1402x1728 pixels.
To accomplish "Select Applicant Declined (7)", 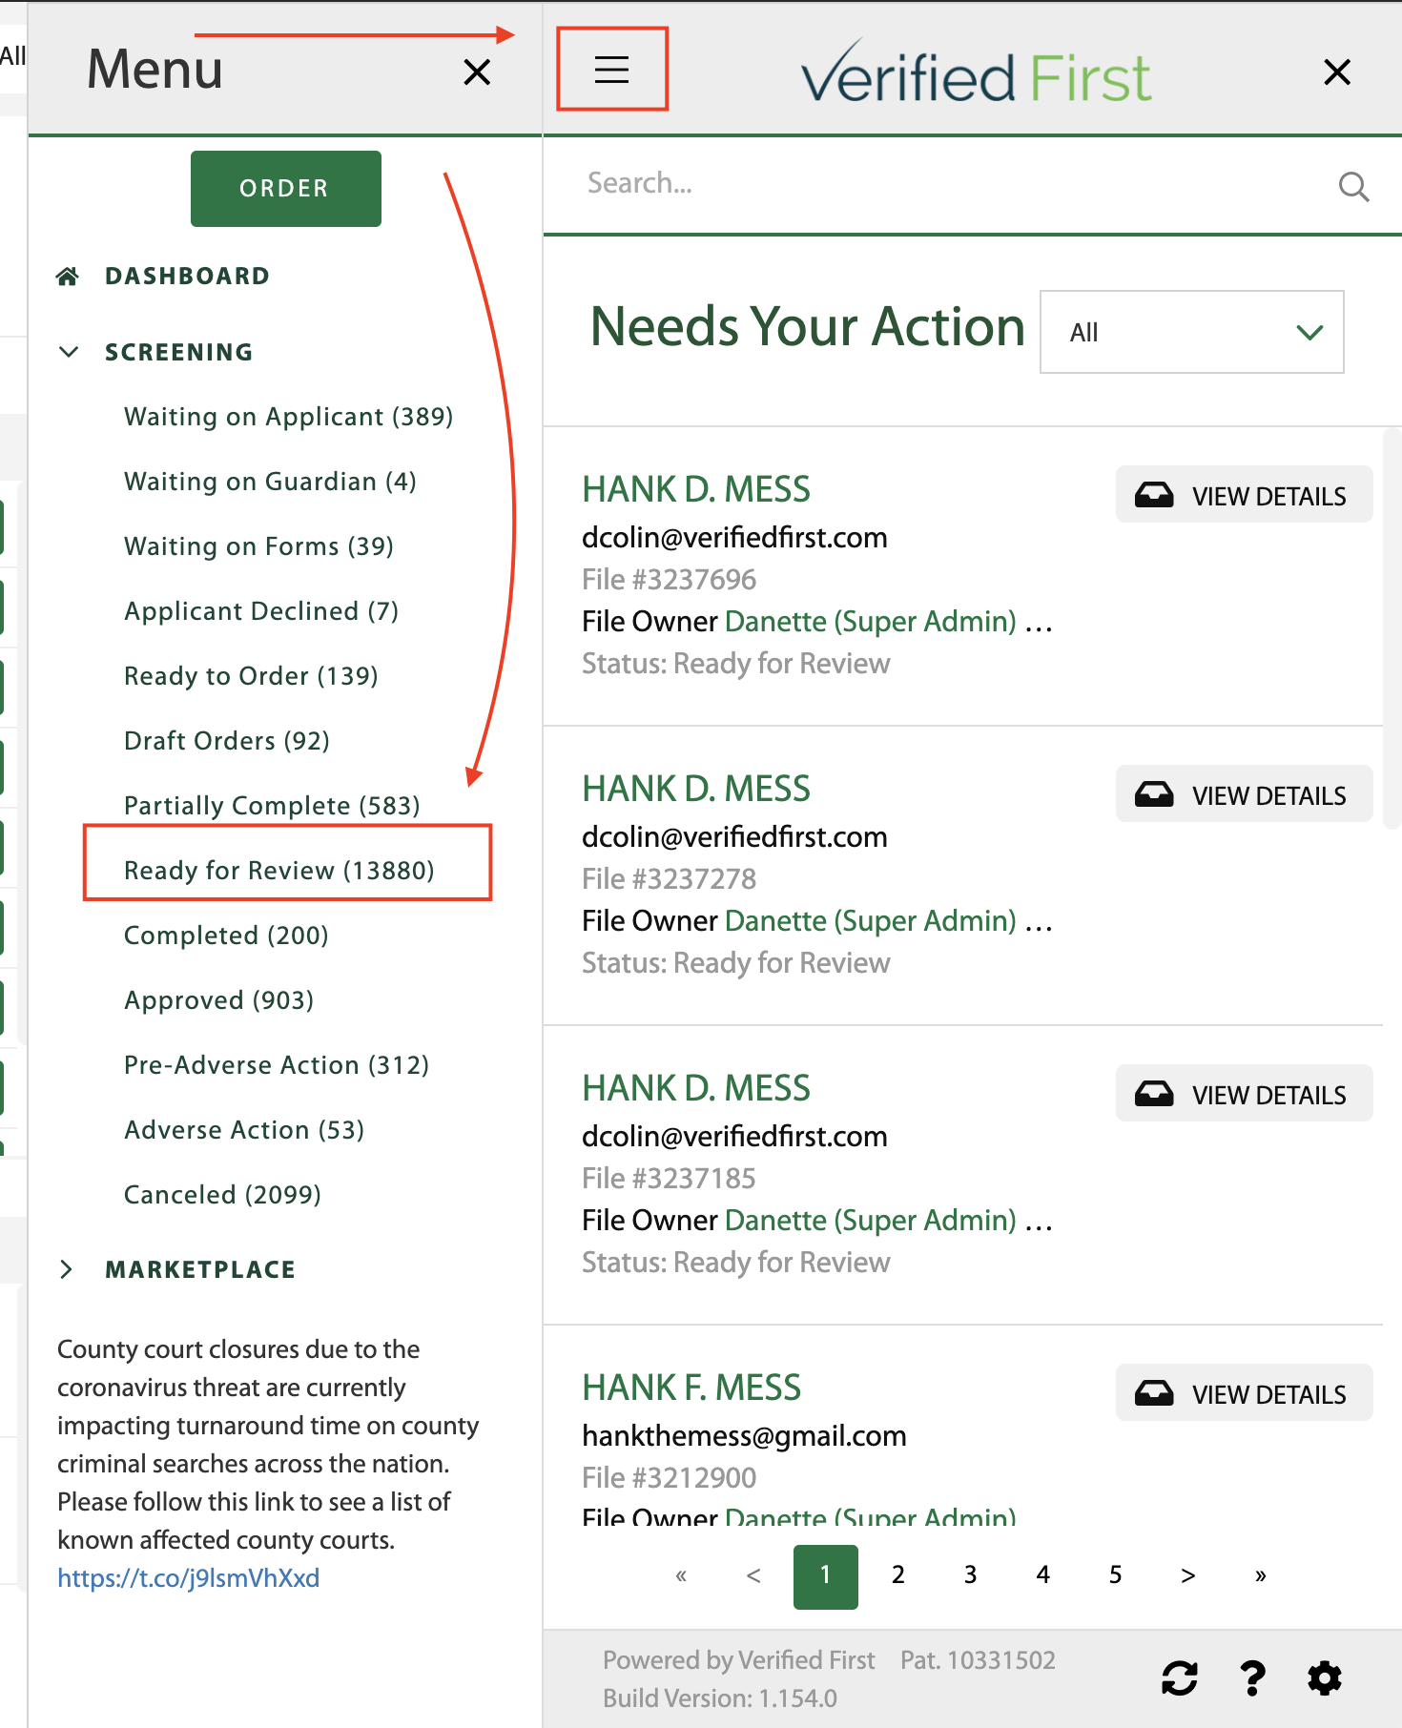I will click(x=261, y=611).
